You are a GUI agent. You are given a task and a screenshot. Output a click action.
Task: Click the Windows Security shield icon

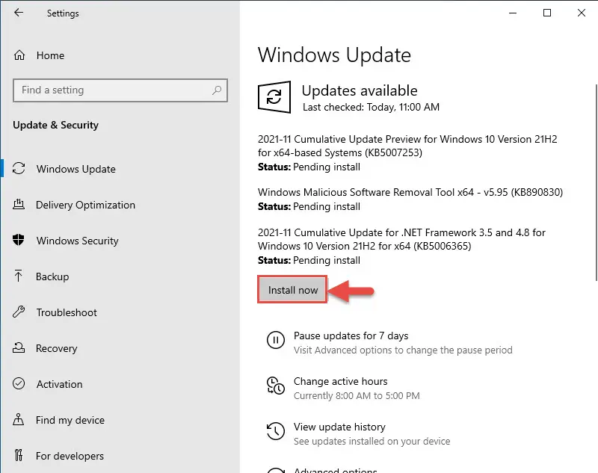(x=18, y=240)
